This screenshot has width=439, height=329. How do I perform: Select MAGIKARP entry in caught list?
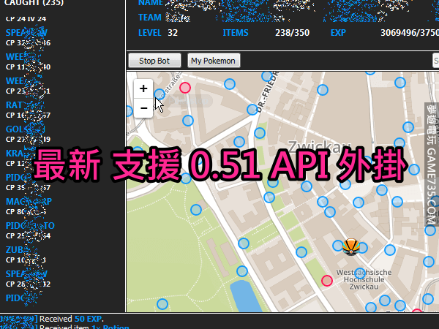pyautogui.click(x=29, y=206)
